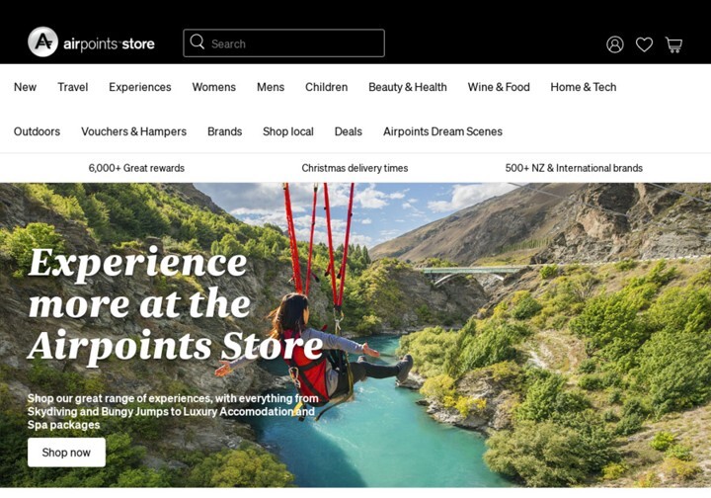Focus the Search input field

(283, 43)
